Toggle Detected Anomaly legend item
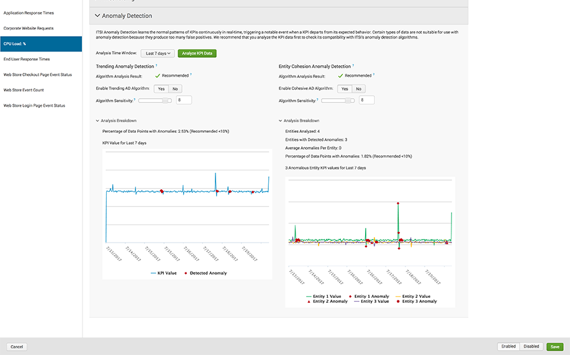Screen dimensions: 570x355 [x=206, y=273]
